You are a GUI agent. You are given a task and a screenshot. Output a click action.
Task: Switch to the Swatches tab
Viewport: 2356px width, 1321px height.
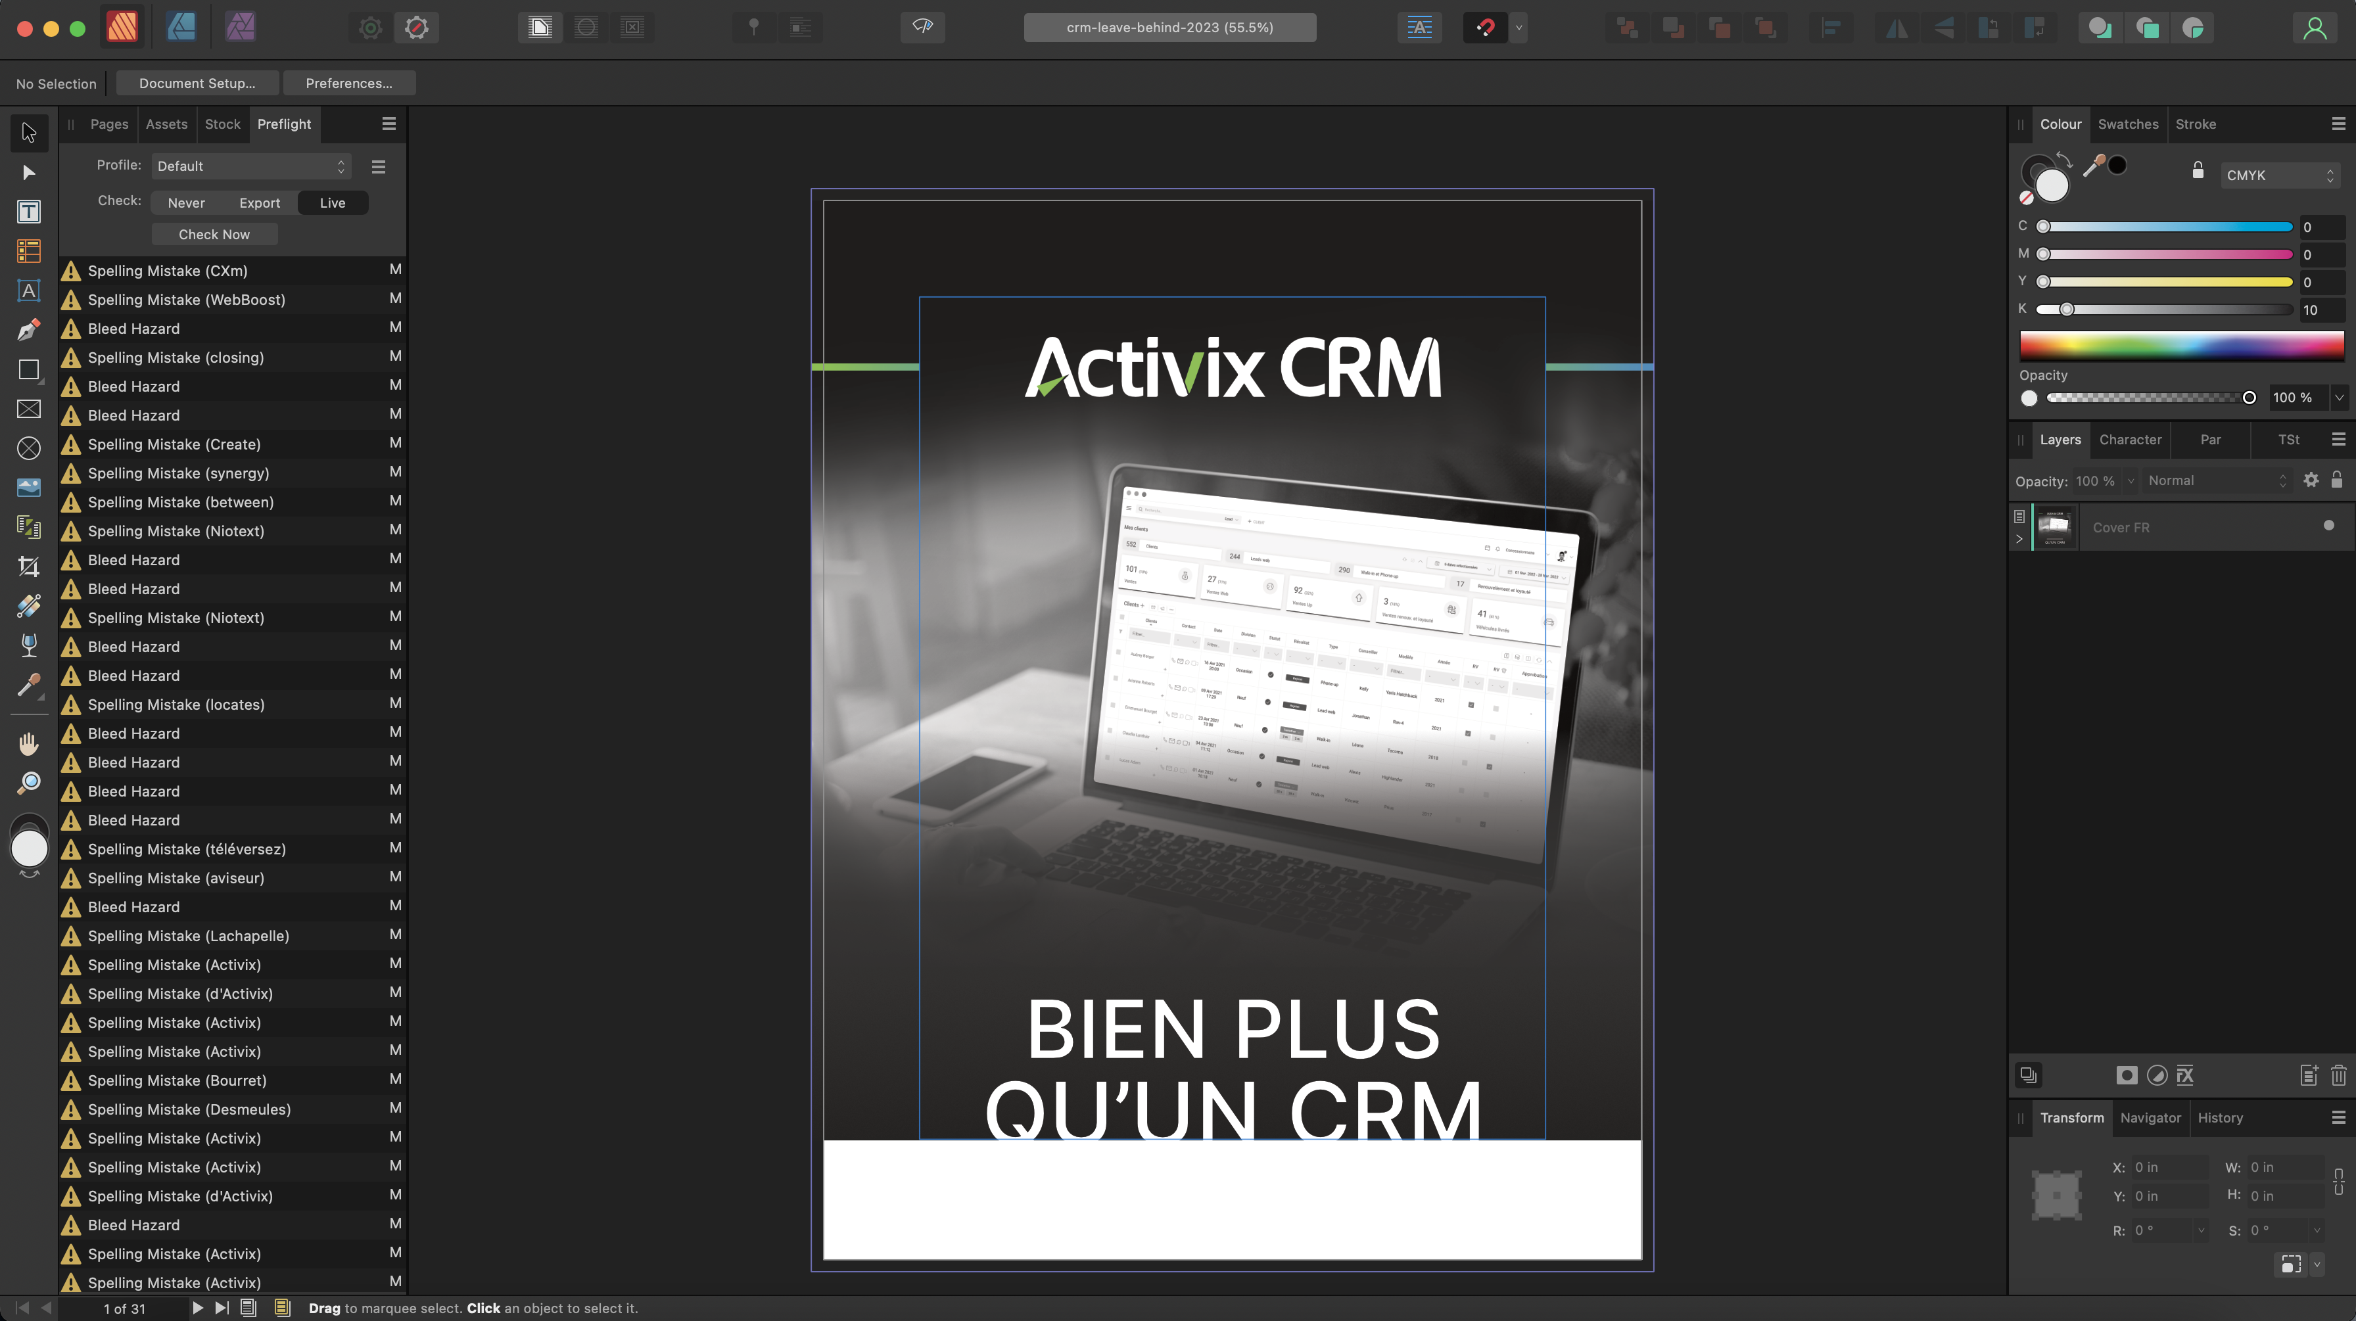[2127, 124]
